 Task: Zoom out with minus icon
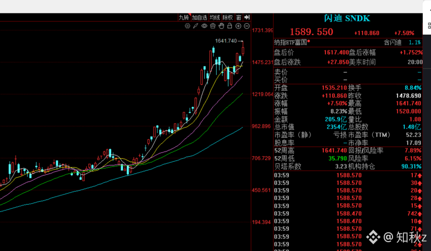point(247,26)
